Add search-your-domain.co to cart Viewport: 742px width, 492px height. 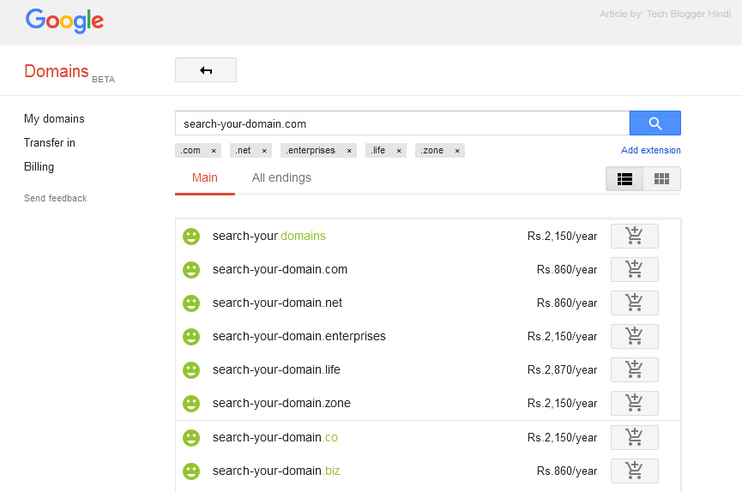635,438
